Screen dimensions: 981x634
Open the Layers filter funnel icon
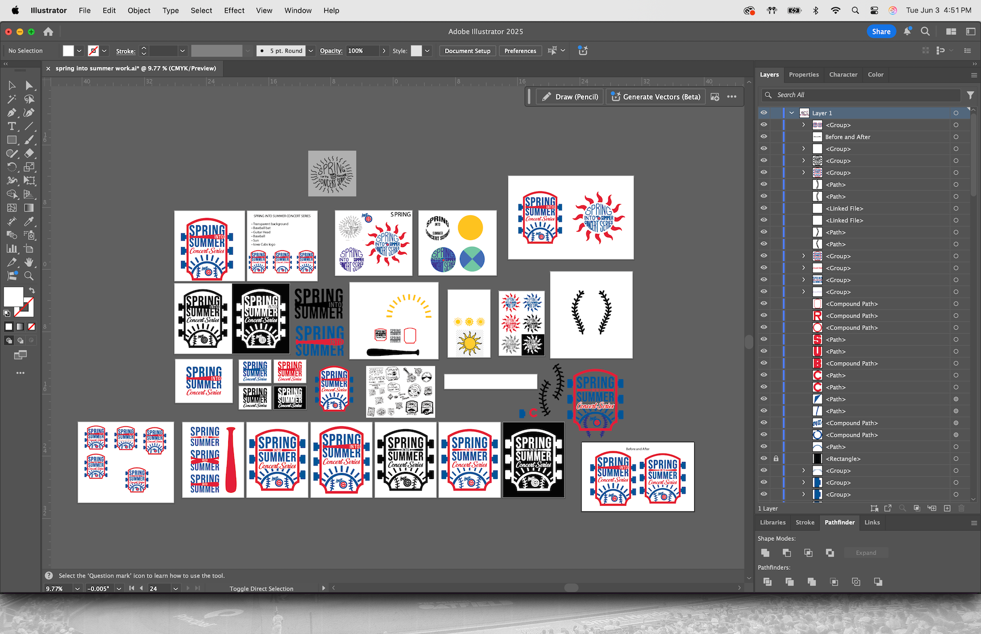(x=971, y=95)
